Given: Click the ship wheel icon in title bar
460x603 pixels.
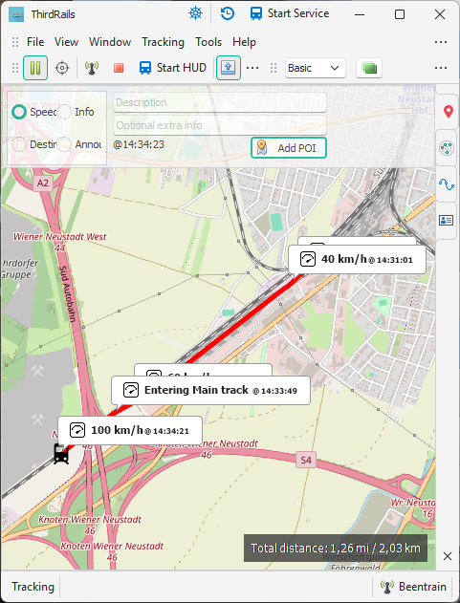Looking at the screenshot, I should tap(195, 13).
